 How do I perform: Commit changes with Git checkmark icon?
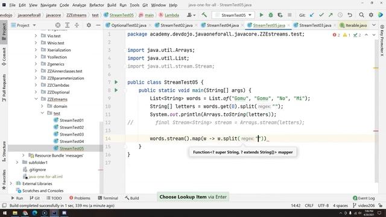pyautogui.click(x=321, y=15)
